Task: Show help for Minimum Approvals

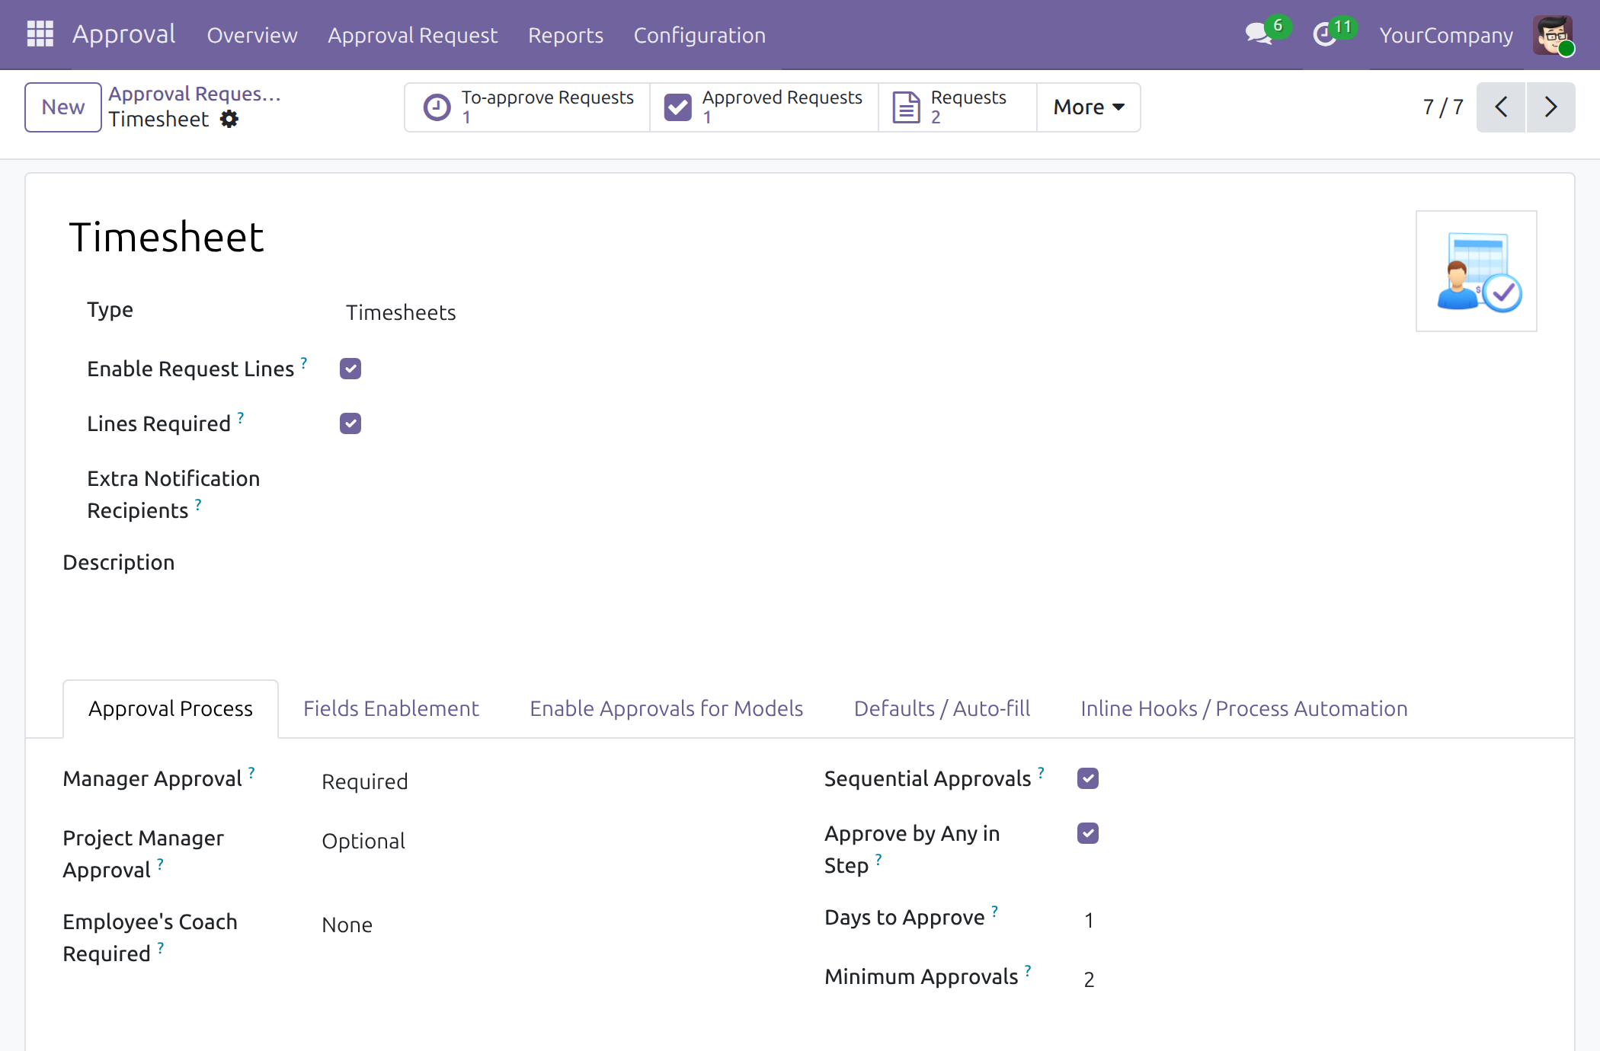Action: pos(1028,970)
